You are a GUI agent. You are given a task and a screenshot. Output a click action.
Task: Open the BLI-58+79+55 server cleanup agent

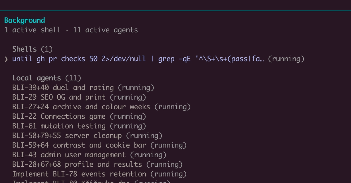point(87,136)
